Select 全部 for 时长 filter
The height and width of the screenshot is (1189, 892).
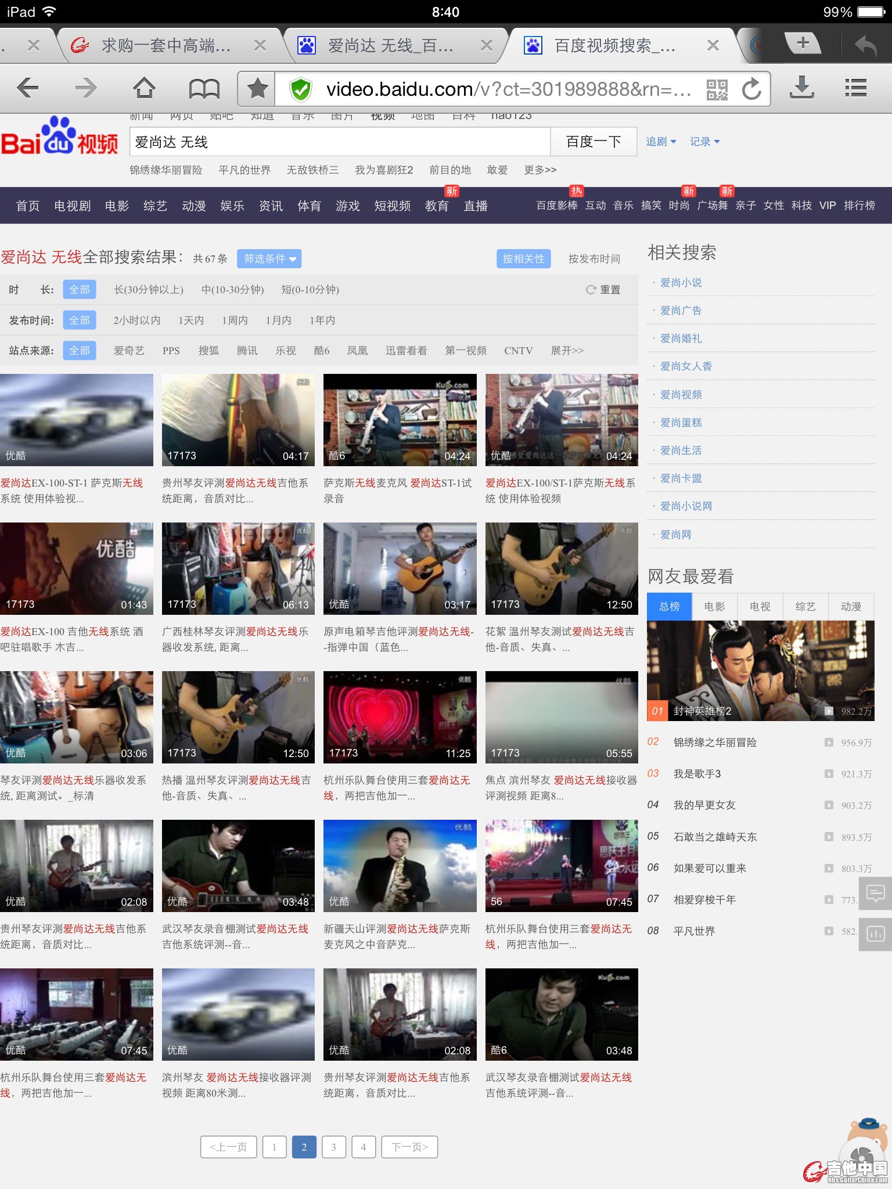coord(80,290)
